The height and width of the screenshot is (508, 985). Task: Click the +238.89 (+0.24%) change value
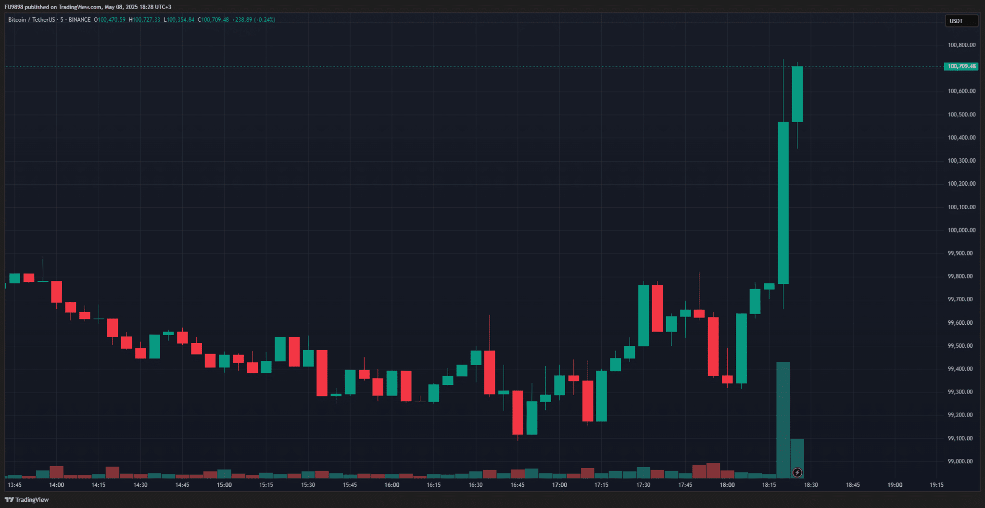[x=253, y=20]
